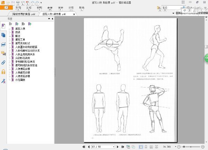Open the Layers panel icon
208x150 pixels.
tap(3, 44)
